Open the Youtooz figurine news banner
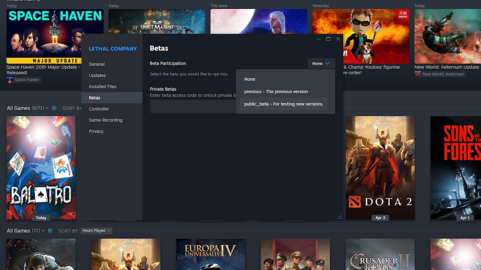 tap(361, 36)
